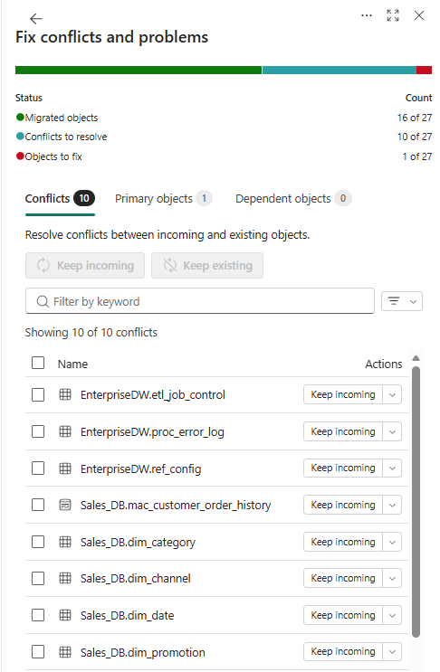440x672 pixels.
Task: Click table icon for Sales_DB.dim_channel
Action: pyautogui.click(x=65, y=578)
